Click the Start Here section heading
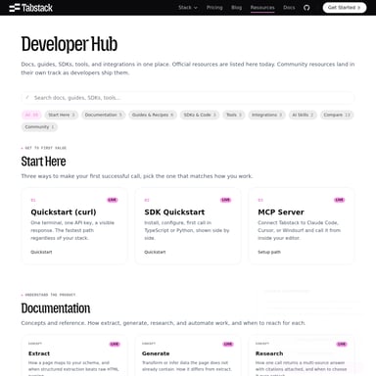The image size is (376, 376). point(43,162)
